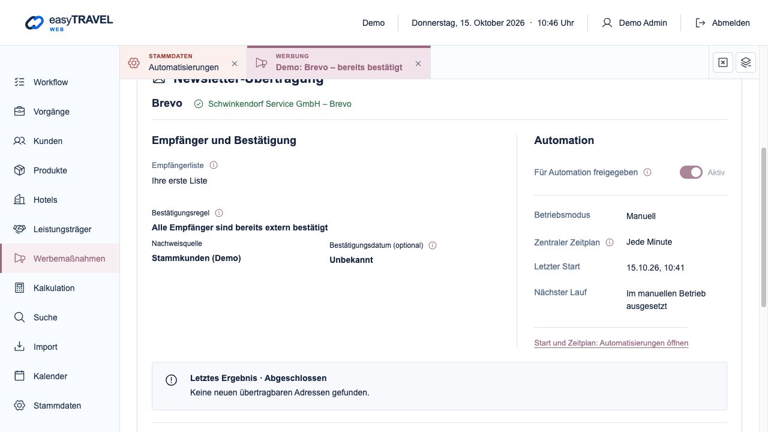This screenshot has height=432, width=768.
Task: Go to Hotels building icon
Action: 20,200
